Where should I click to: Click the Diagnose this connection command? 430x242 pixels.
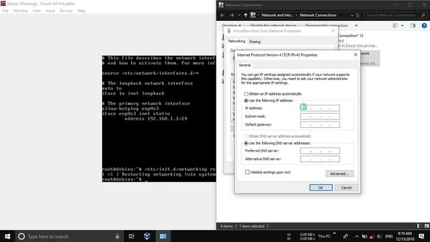click(x=327, y=26)
